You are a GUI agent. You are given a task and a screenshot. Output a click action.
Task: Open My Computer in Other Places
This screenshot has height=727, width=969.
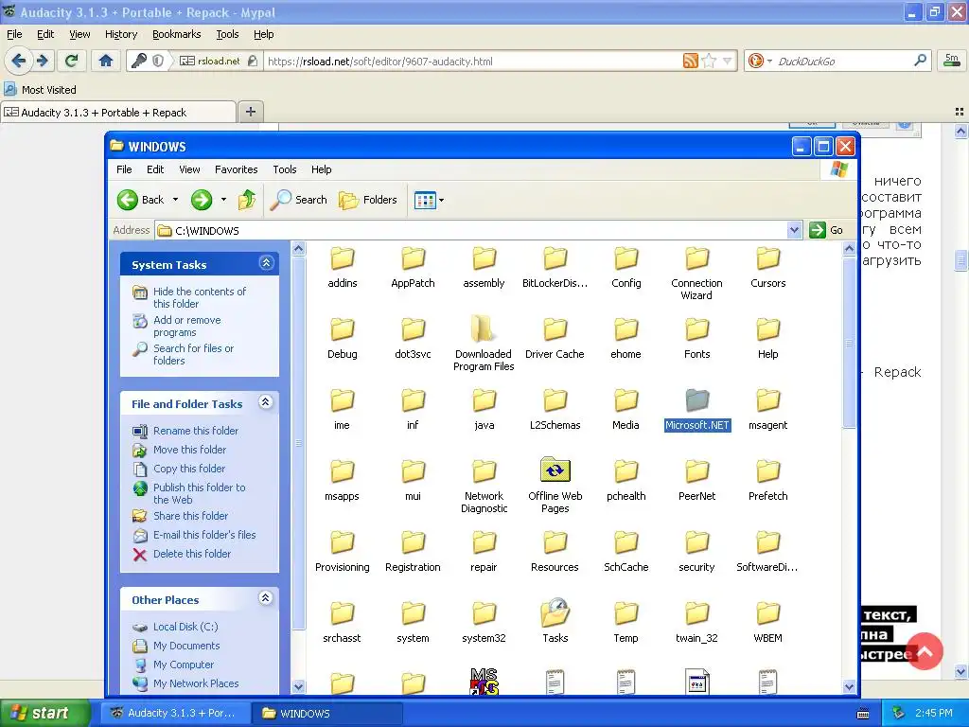click(184, 665)
